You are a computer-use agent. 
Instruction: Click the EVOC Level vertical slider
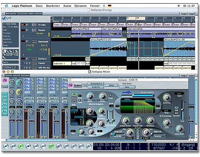pyautogui.click(x=182, y=110)
